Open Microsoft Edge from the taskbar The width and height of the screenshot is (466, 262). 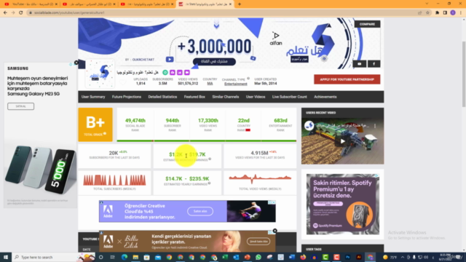tap(125, 257)
